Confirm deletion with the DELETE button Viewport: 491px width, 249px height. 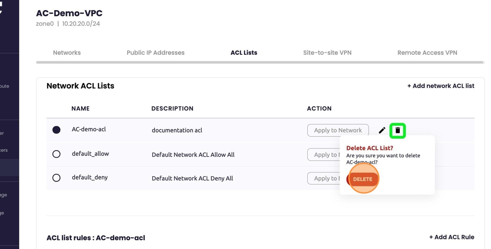363,179
